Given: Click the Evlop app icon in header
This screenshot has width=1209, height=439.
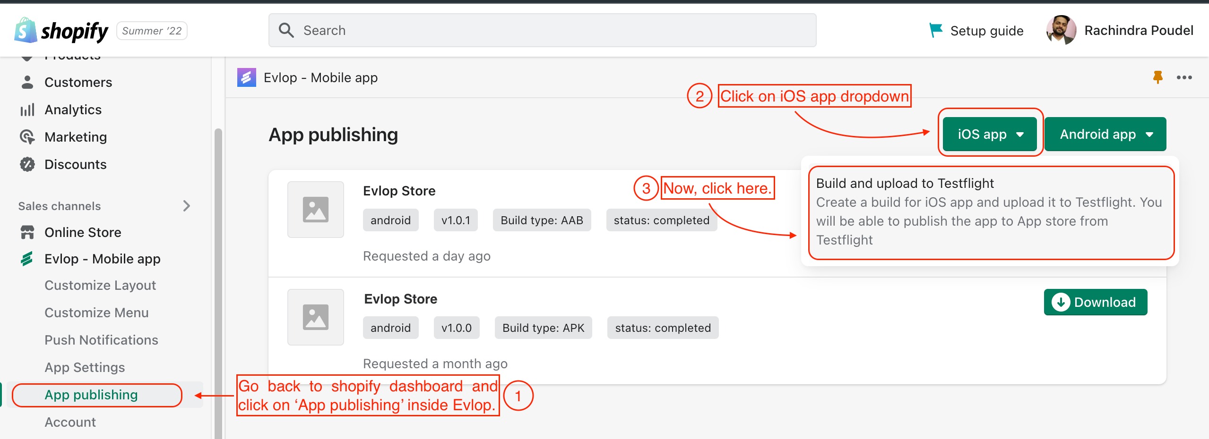Looking at the screenshot, I should coord(246,77).
